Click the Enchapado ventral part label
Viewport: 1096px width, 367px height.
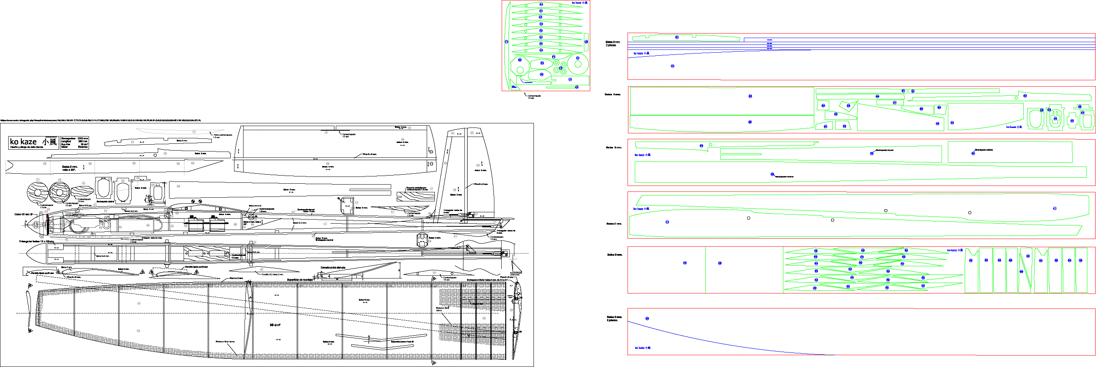pos(784,176)
